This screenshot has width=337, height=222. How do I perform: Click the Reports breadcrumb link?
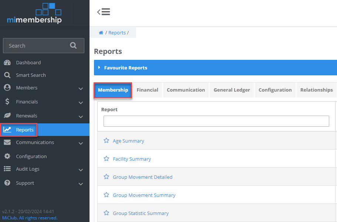117,33
